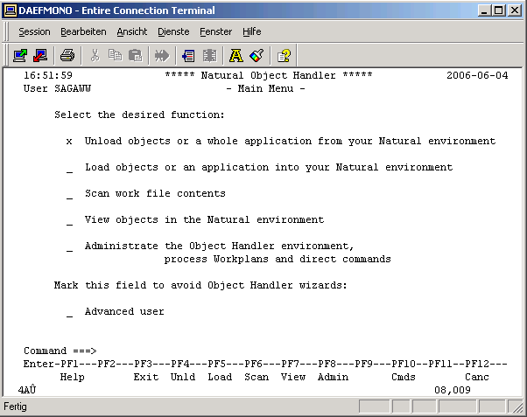Screen dimensions: 527x417
Task: Click the time '16:51:59'
Action: pyautogui.click(x=48, y=75)
